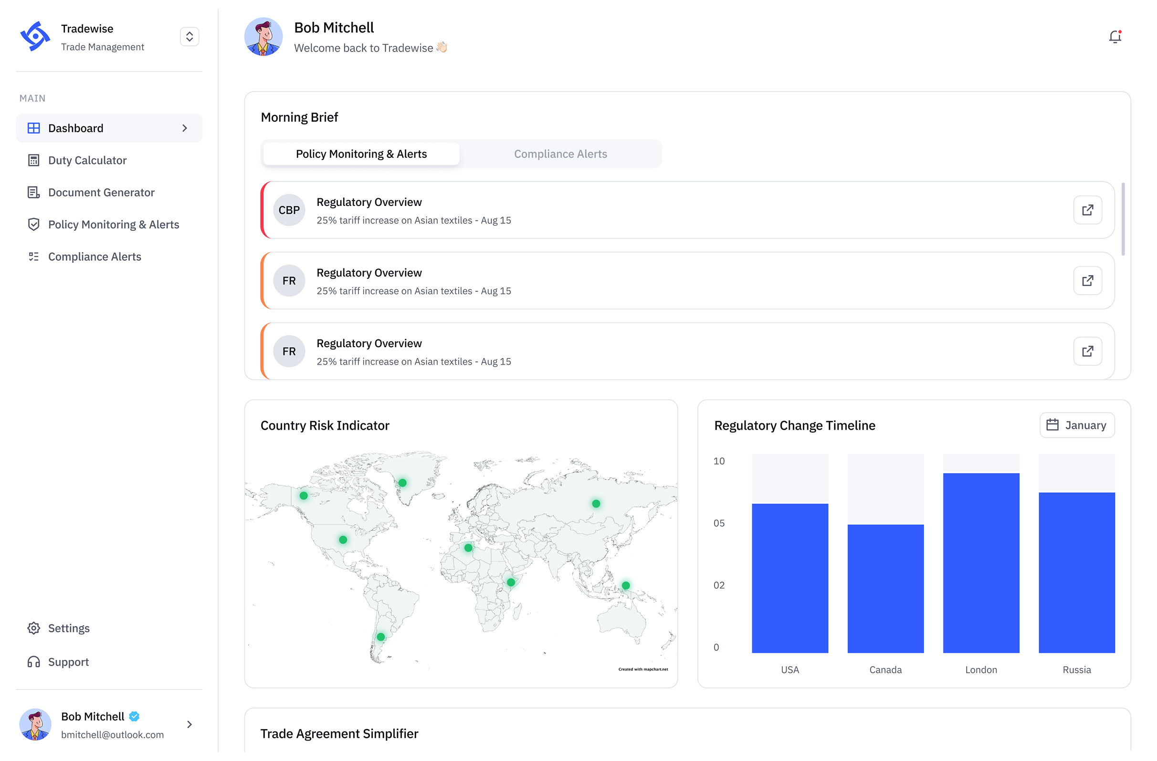The height and width of the screenshot is (761, 1157).
Task: Click the notification bell icon
Action: coord(1115,37)
